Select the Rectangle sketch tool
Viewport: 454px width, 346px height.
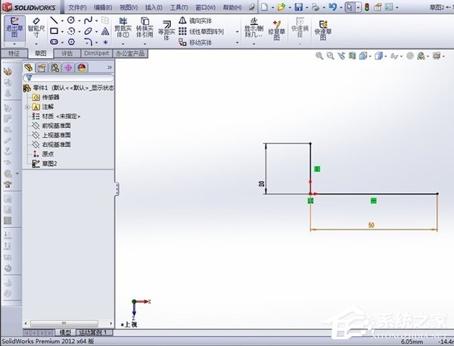(54, 31)
